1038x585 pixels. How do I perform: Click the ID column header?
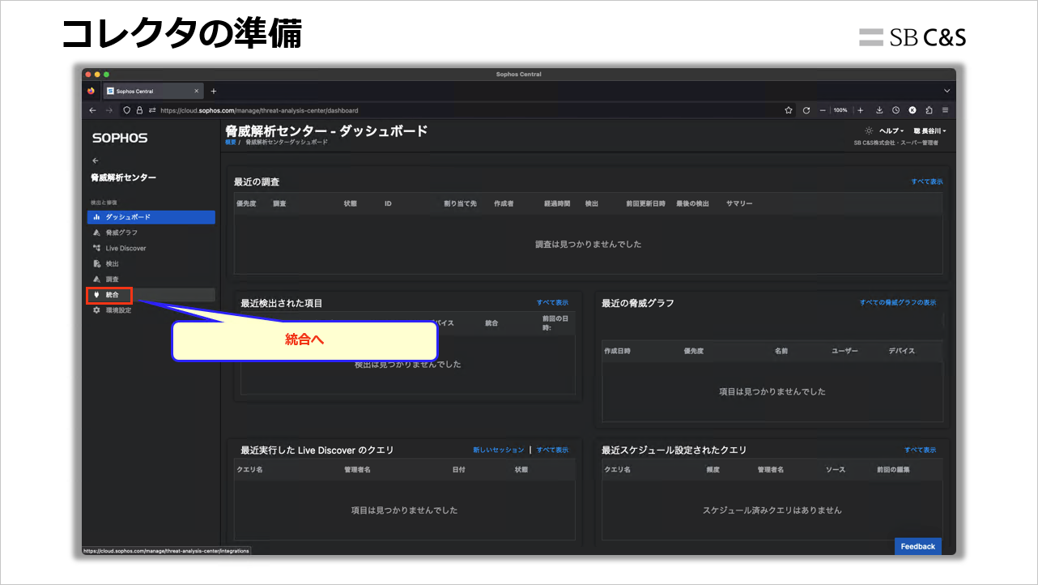(x=388, y=203)
